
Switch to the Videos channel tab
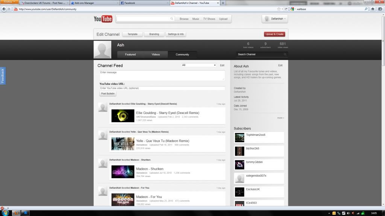(156, 54)
